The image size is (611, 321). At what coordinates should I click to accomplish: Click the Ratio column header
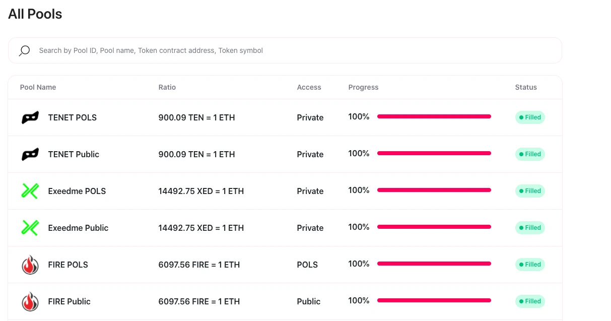tap(167, 87)
